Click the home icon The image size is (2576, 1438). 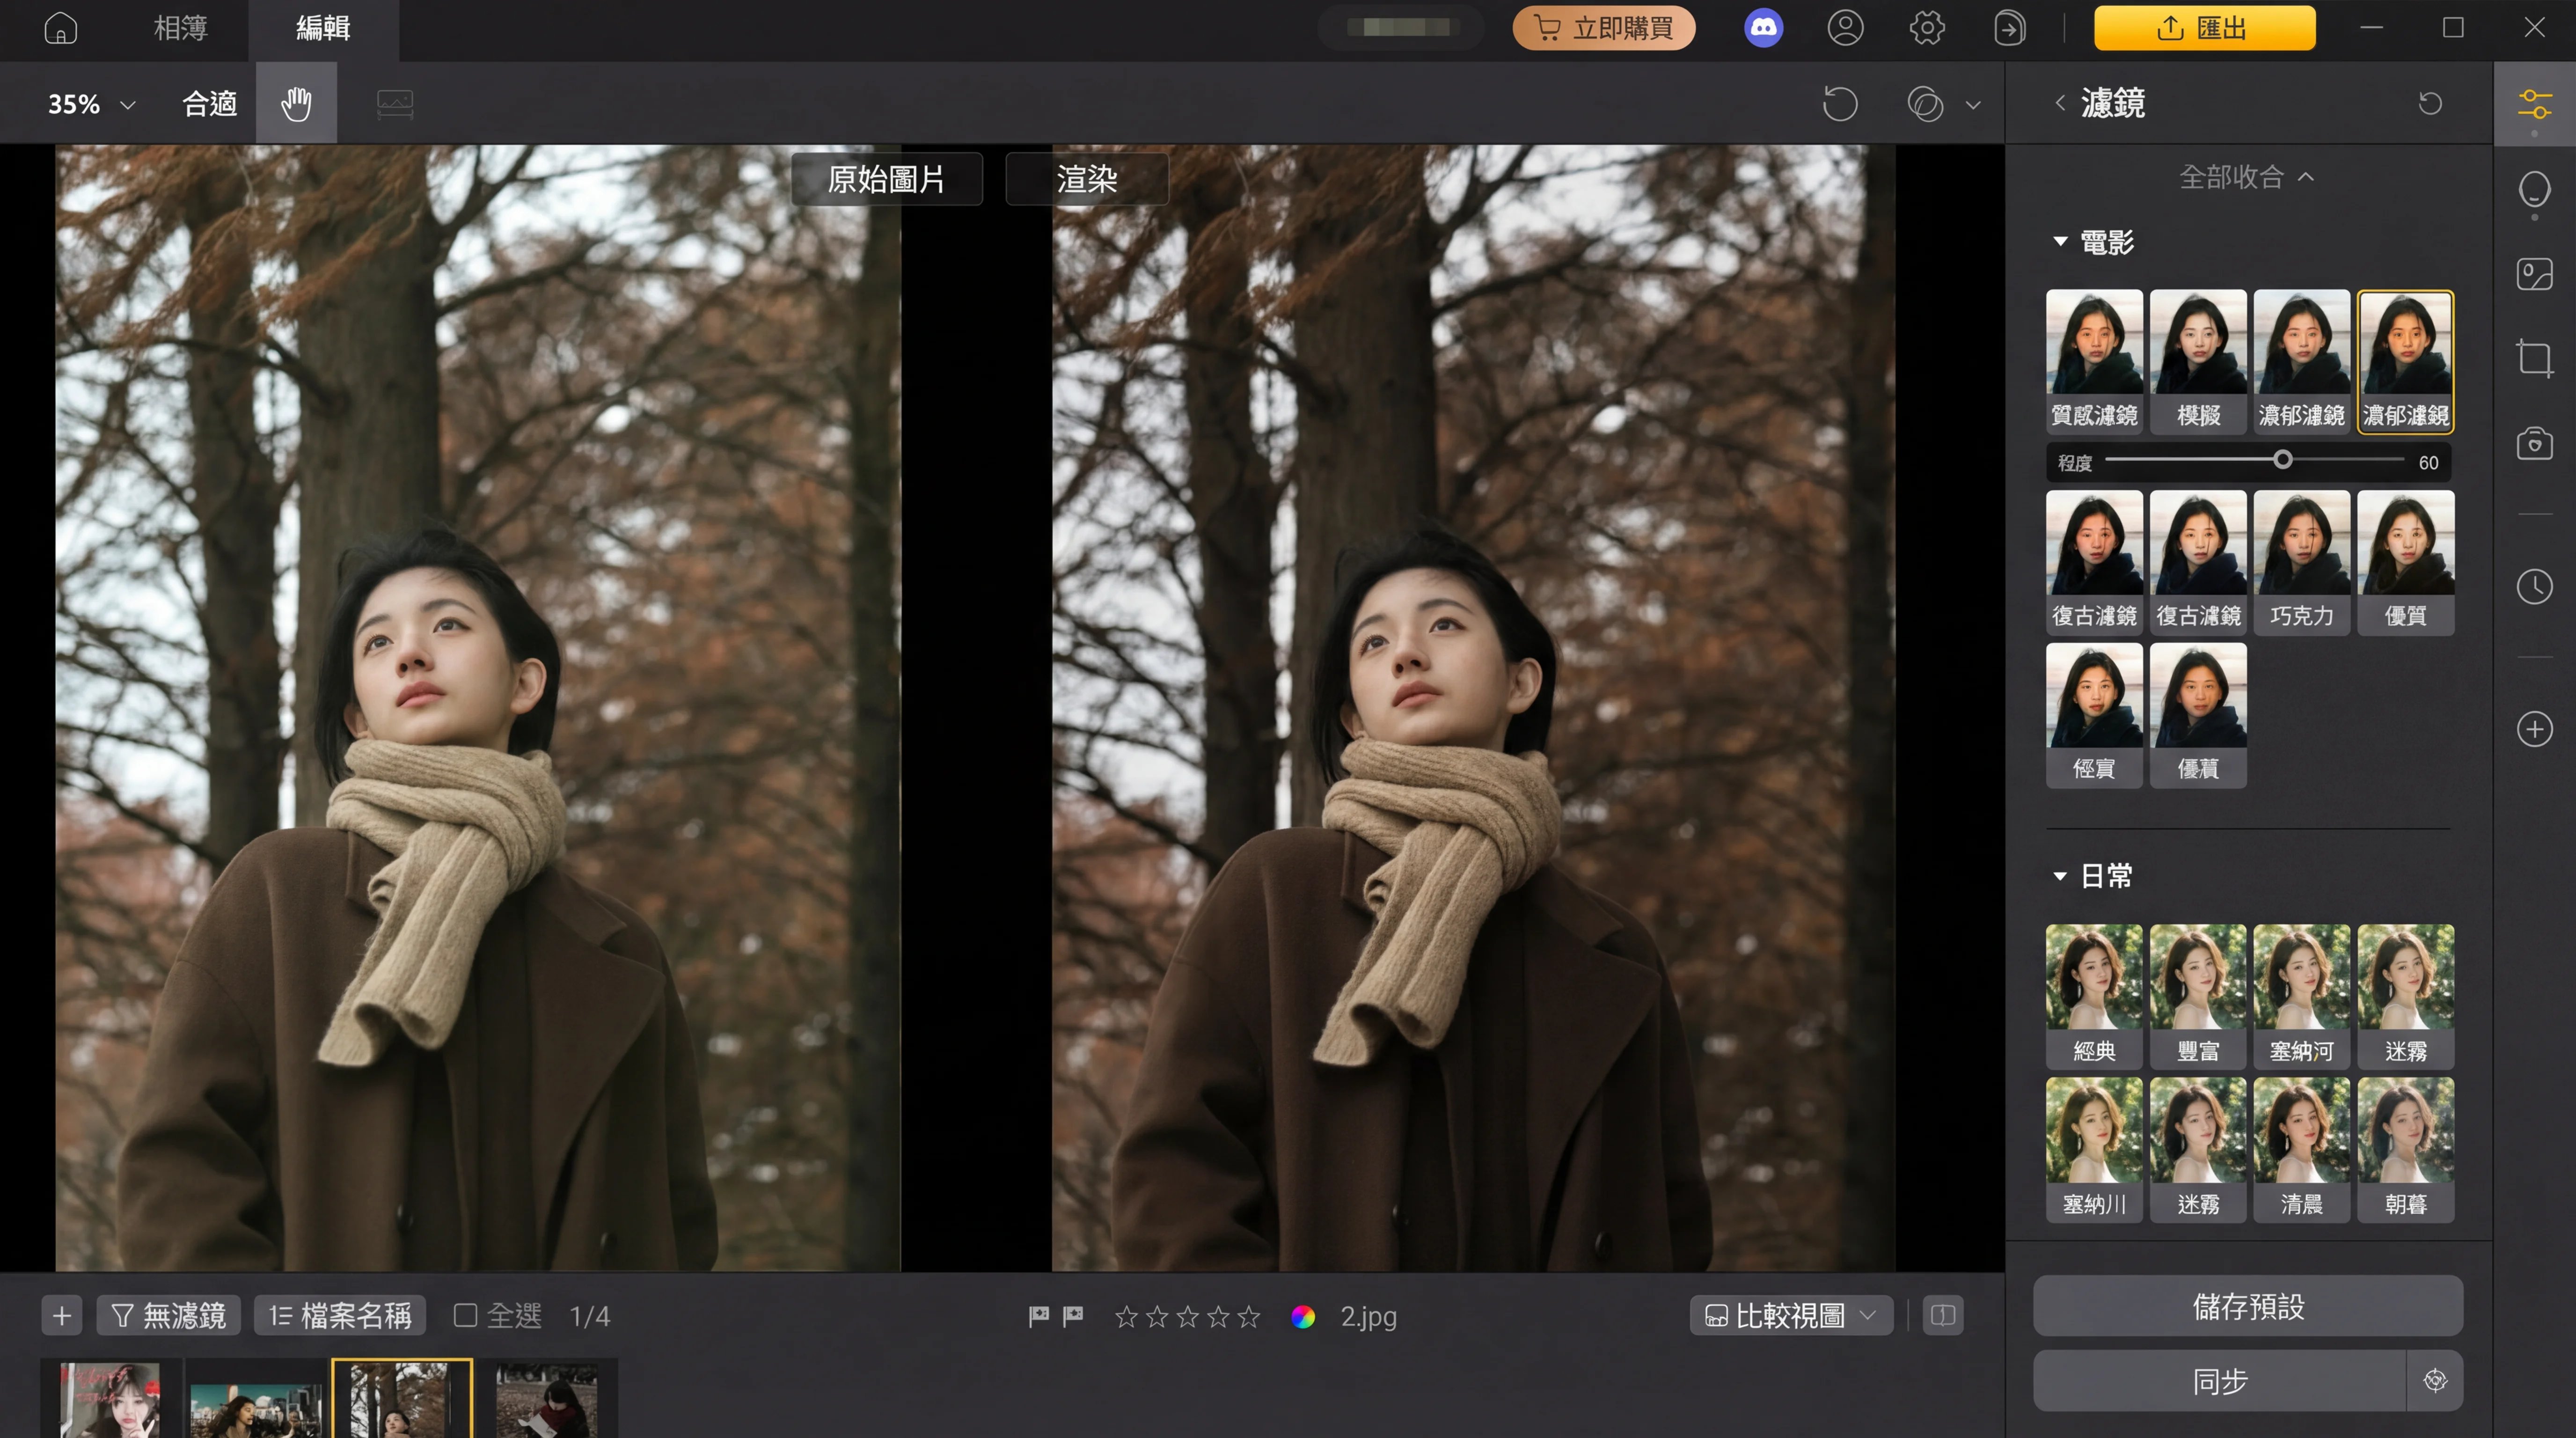click(61, 28)
